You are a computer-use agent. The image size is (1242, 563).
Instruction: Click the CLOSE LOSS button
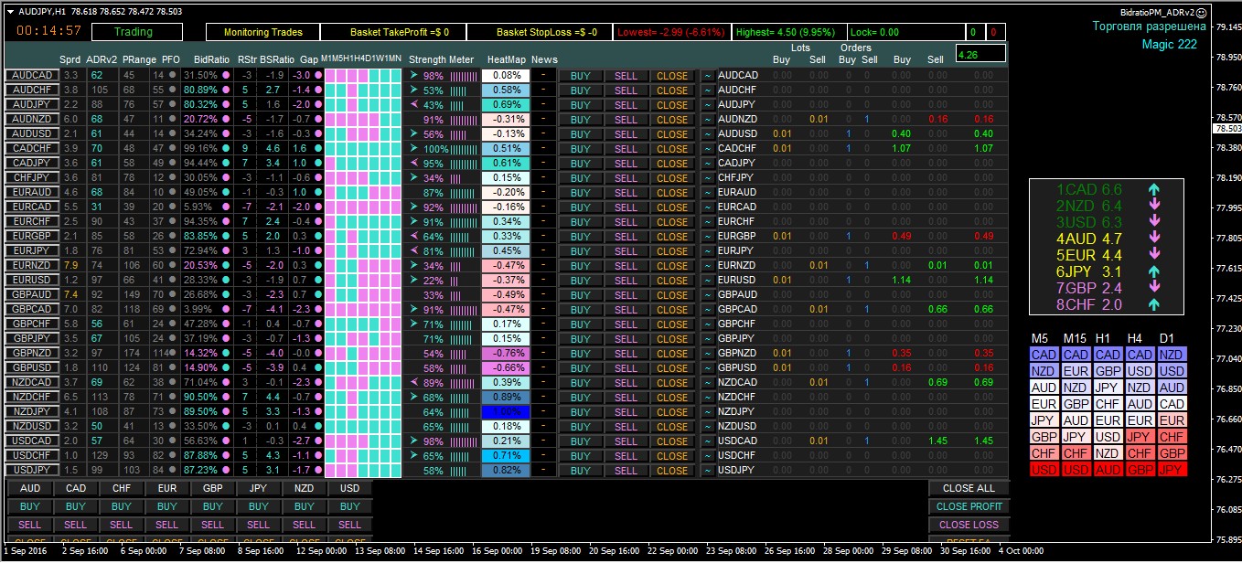tap(969, 525)
